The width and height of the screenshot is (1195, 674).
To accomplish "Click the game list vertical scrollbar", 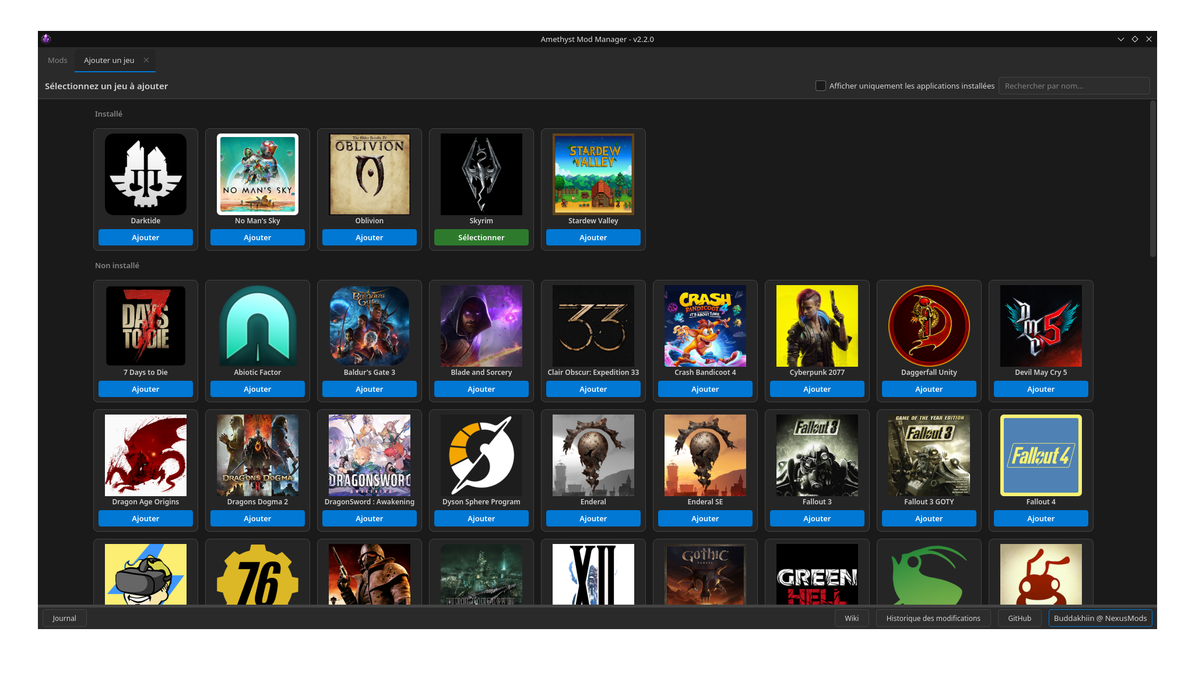I will coord(1152,178).
